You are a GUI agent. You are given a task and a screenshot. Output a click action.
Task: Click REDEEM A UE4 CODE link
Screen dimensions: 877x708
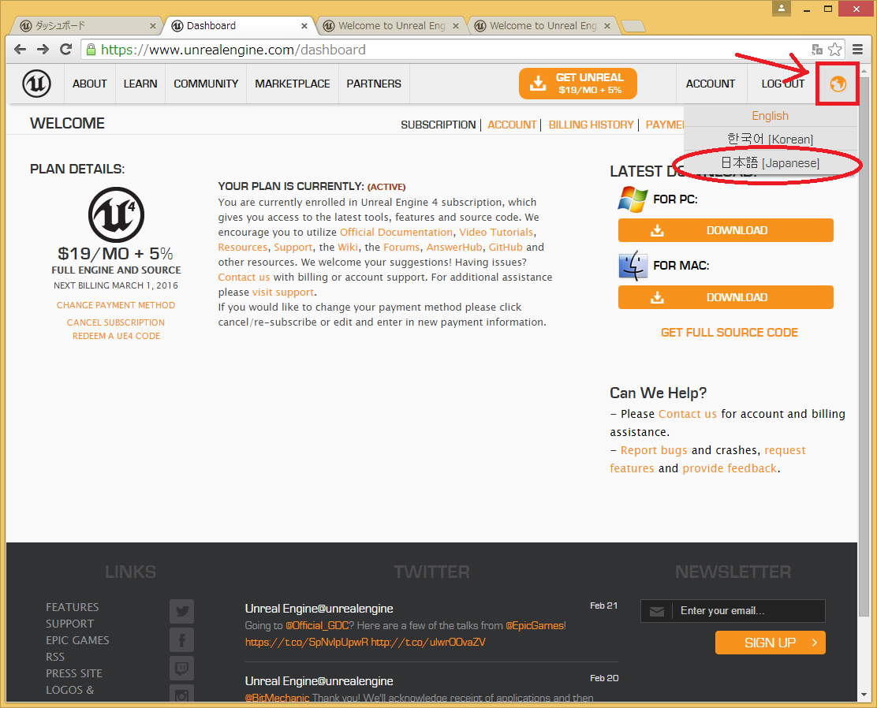[117, 336]
